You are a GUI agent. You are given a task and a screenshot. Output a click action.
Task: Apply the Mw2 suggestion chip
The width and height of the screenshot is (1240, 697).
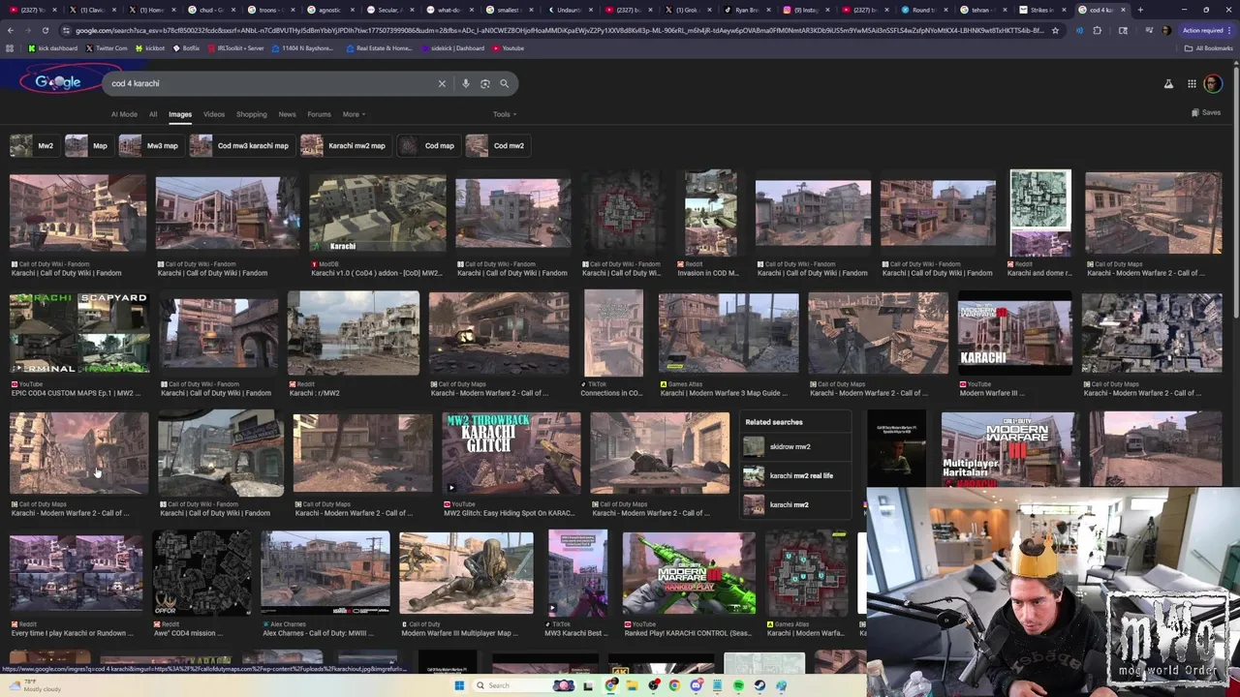[x=33, y=145]
